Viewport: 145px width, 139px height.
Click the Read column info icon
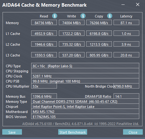[x=55, y=16]
